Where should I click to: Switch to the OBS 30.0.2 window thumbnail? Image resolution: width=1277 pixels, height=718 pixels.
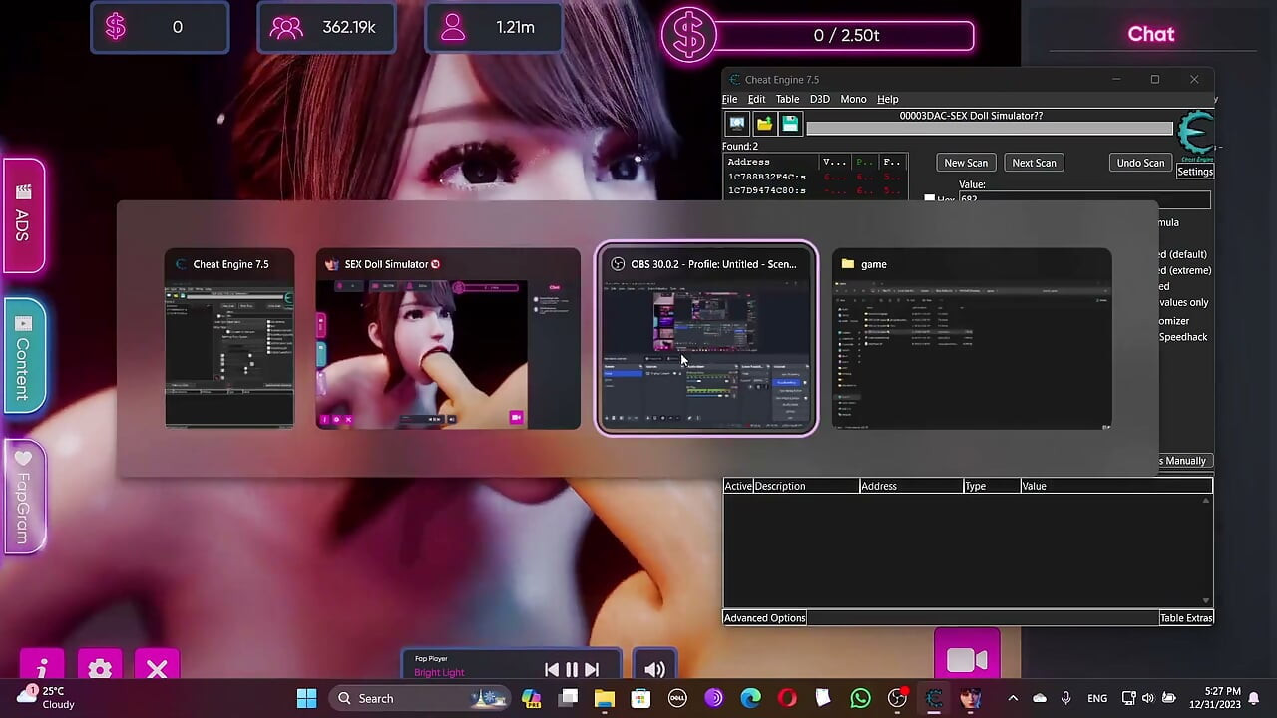point(706,339)
